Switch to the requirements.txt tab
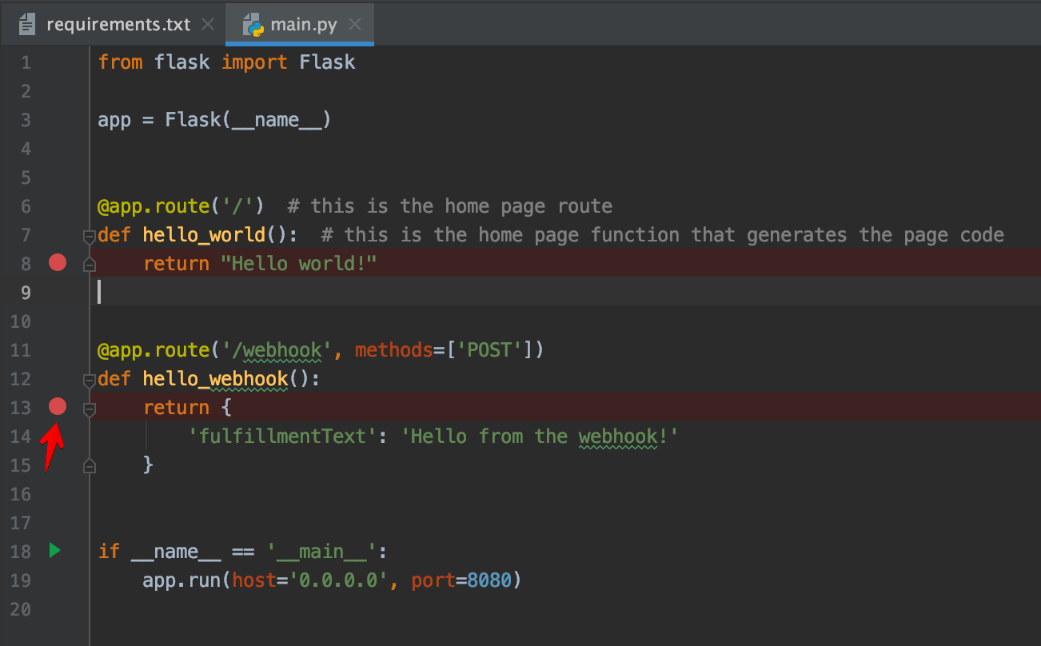Viewport: 1041px width, 646px height. coord(118,24)
